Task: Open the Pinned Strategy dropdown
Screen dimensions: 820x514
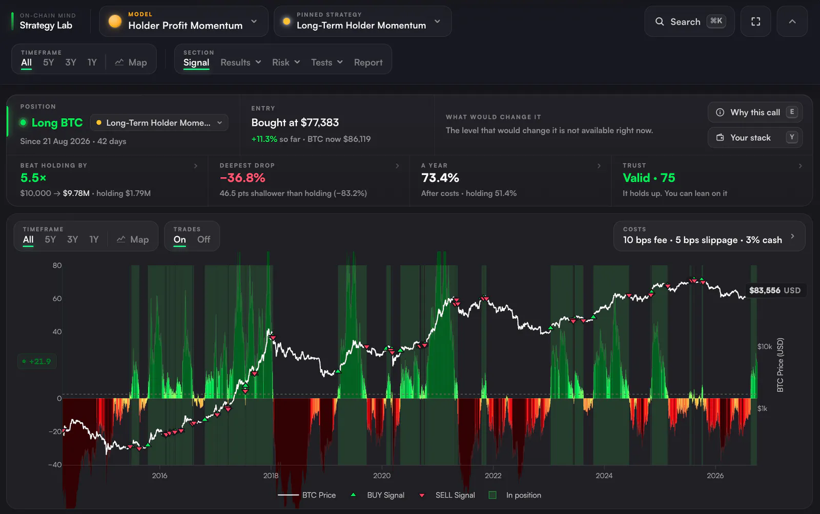Action: pyautogui.click(x=362, y=22)
